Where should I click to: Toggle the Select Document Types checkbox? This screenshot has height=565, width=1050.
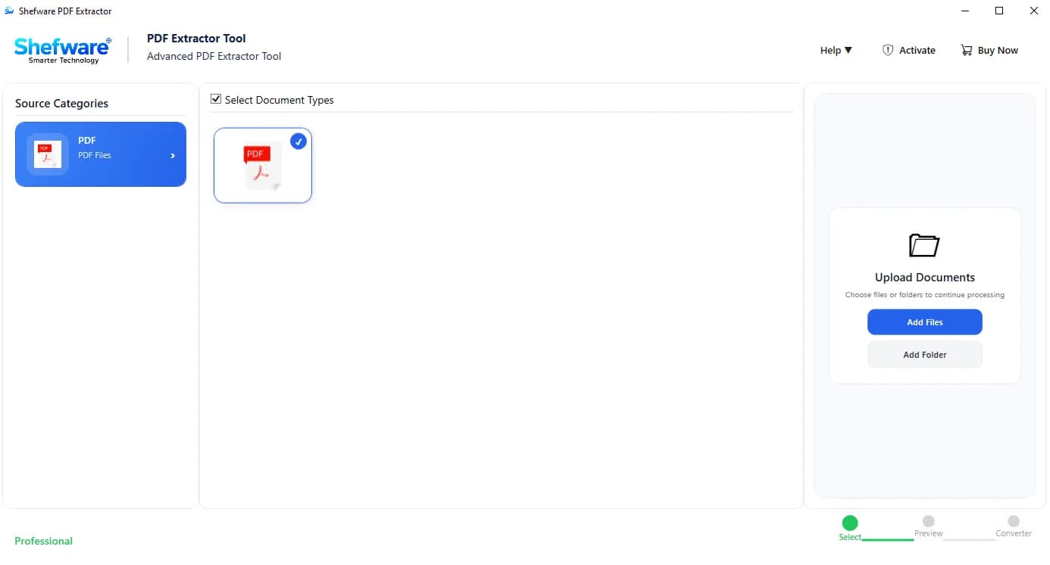[216, 99]
